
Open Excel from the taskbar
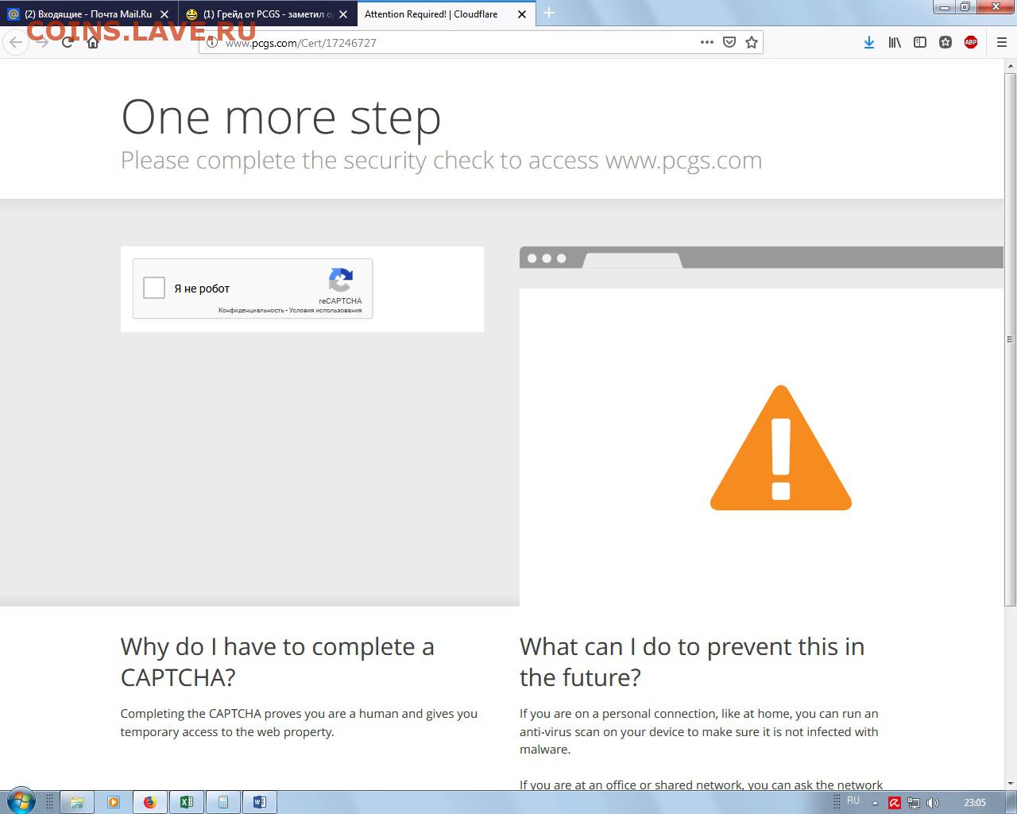[187, 802]
